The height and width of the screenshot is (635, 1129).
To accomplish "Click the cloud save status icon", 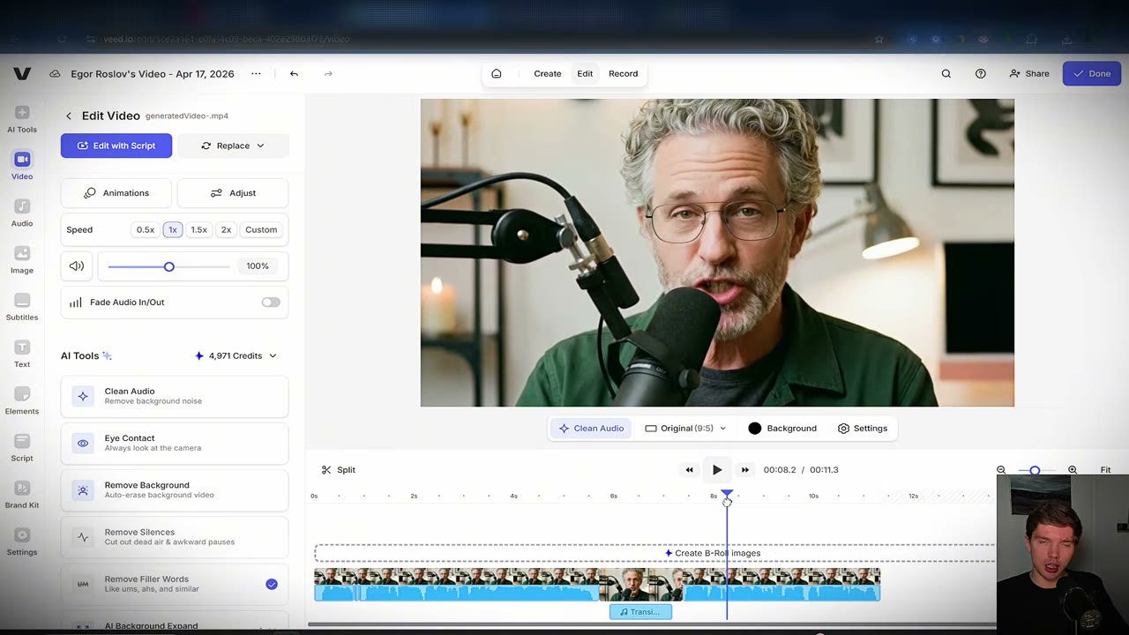I will 55,74.
